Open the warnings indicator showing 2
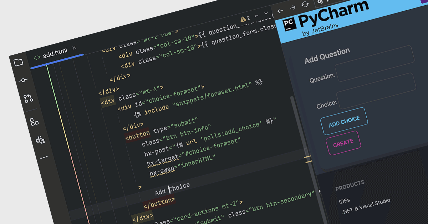 (x=245, y=18)
